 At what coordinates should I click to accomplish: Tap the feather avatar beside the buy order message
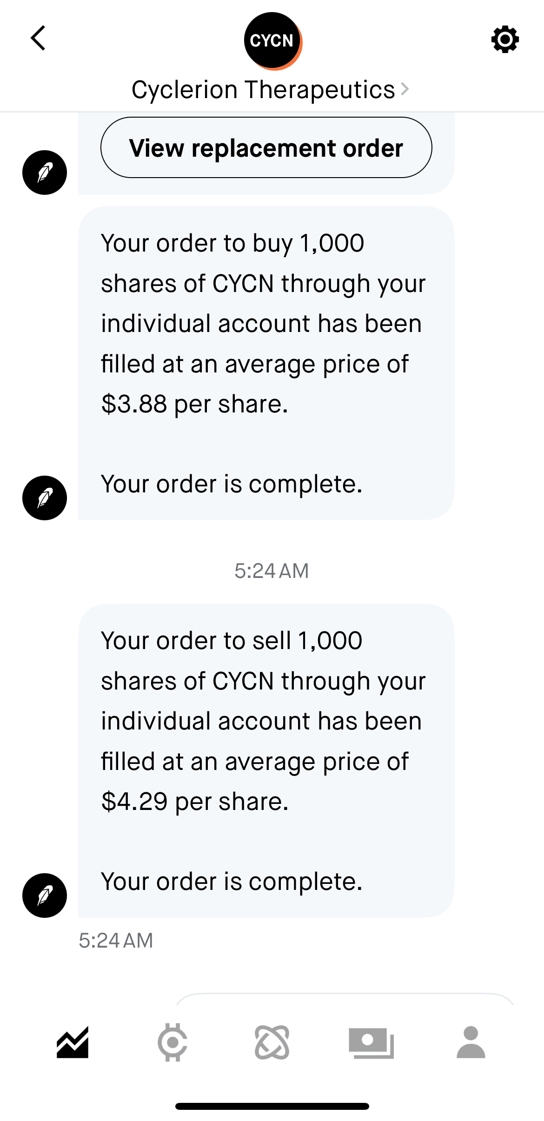click(x=45, y=498)
